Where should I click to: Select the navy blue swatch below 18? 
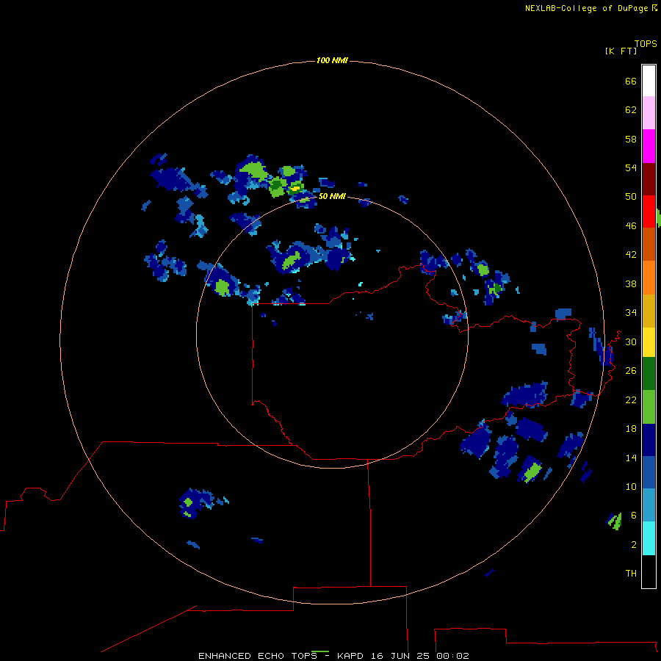pos(649,440)
